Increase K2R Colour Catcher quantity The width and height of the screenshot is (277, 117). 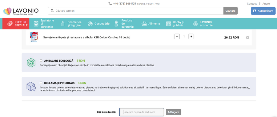[x=191, y=37]
